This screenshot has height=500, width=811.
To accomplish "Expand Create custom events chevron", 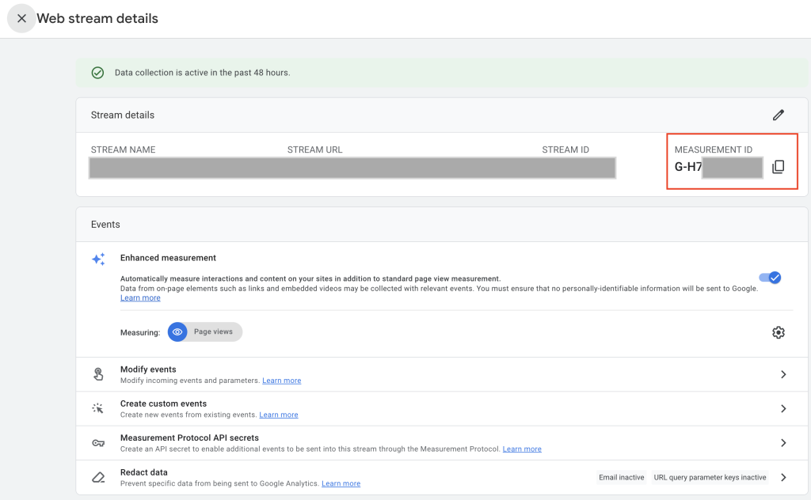I will (783, 408).
